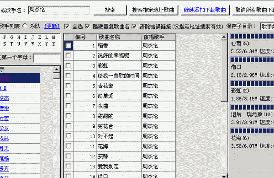
Task: Click 搜索指定地址歌曲 button
Action: tap(153, 10)
